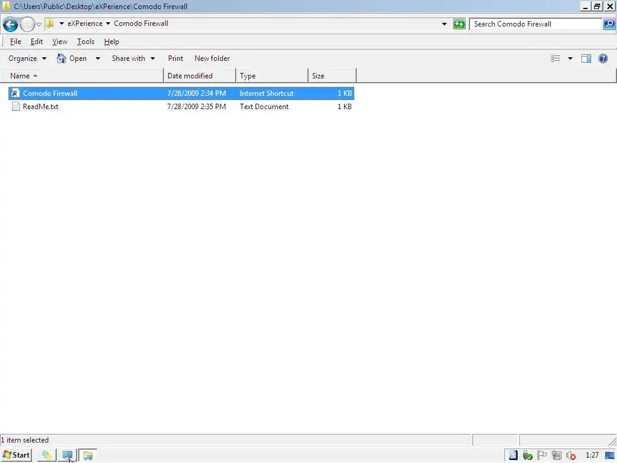Click the eXPerience breadcrumb
This screenshot has height=463, width=617.
click(x=85, y=24)
